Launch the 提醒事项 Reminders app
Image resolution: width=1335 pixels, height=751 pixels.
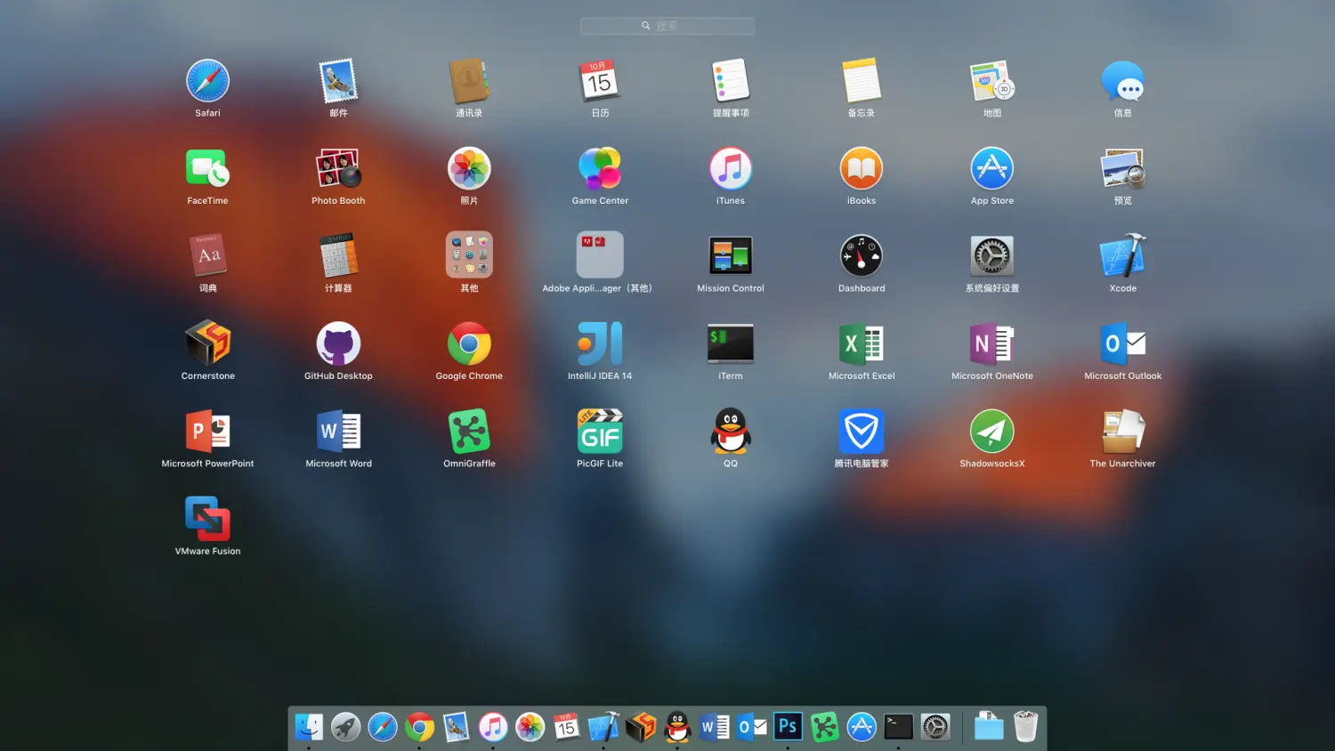[731, 81]
